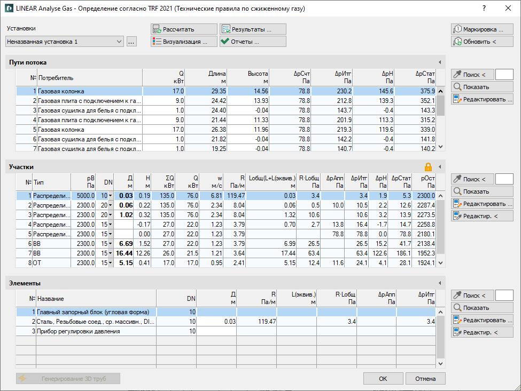Click length value 16.44 in Участки
521x391 pixels.
point(125,253)
